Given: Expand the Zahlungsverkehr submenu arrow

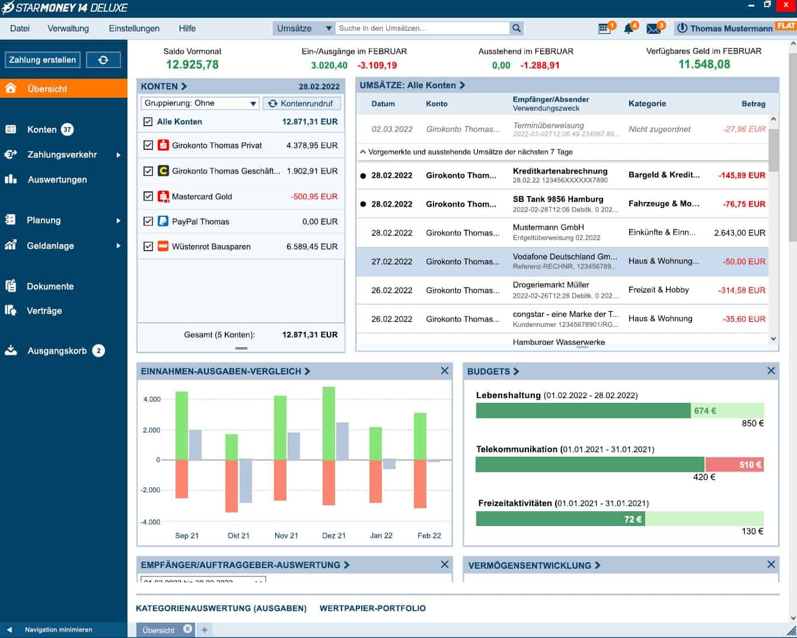Looking at the screenshot, I should click(x=118, y=155).
